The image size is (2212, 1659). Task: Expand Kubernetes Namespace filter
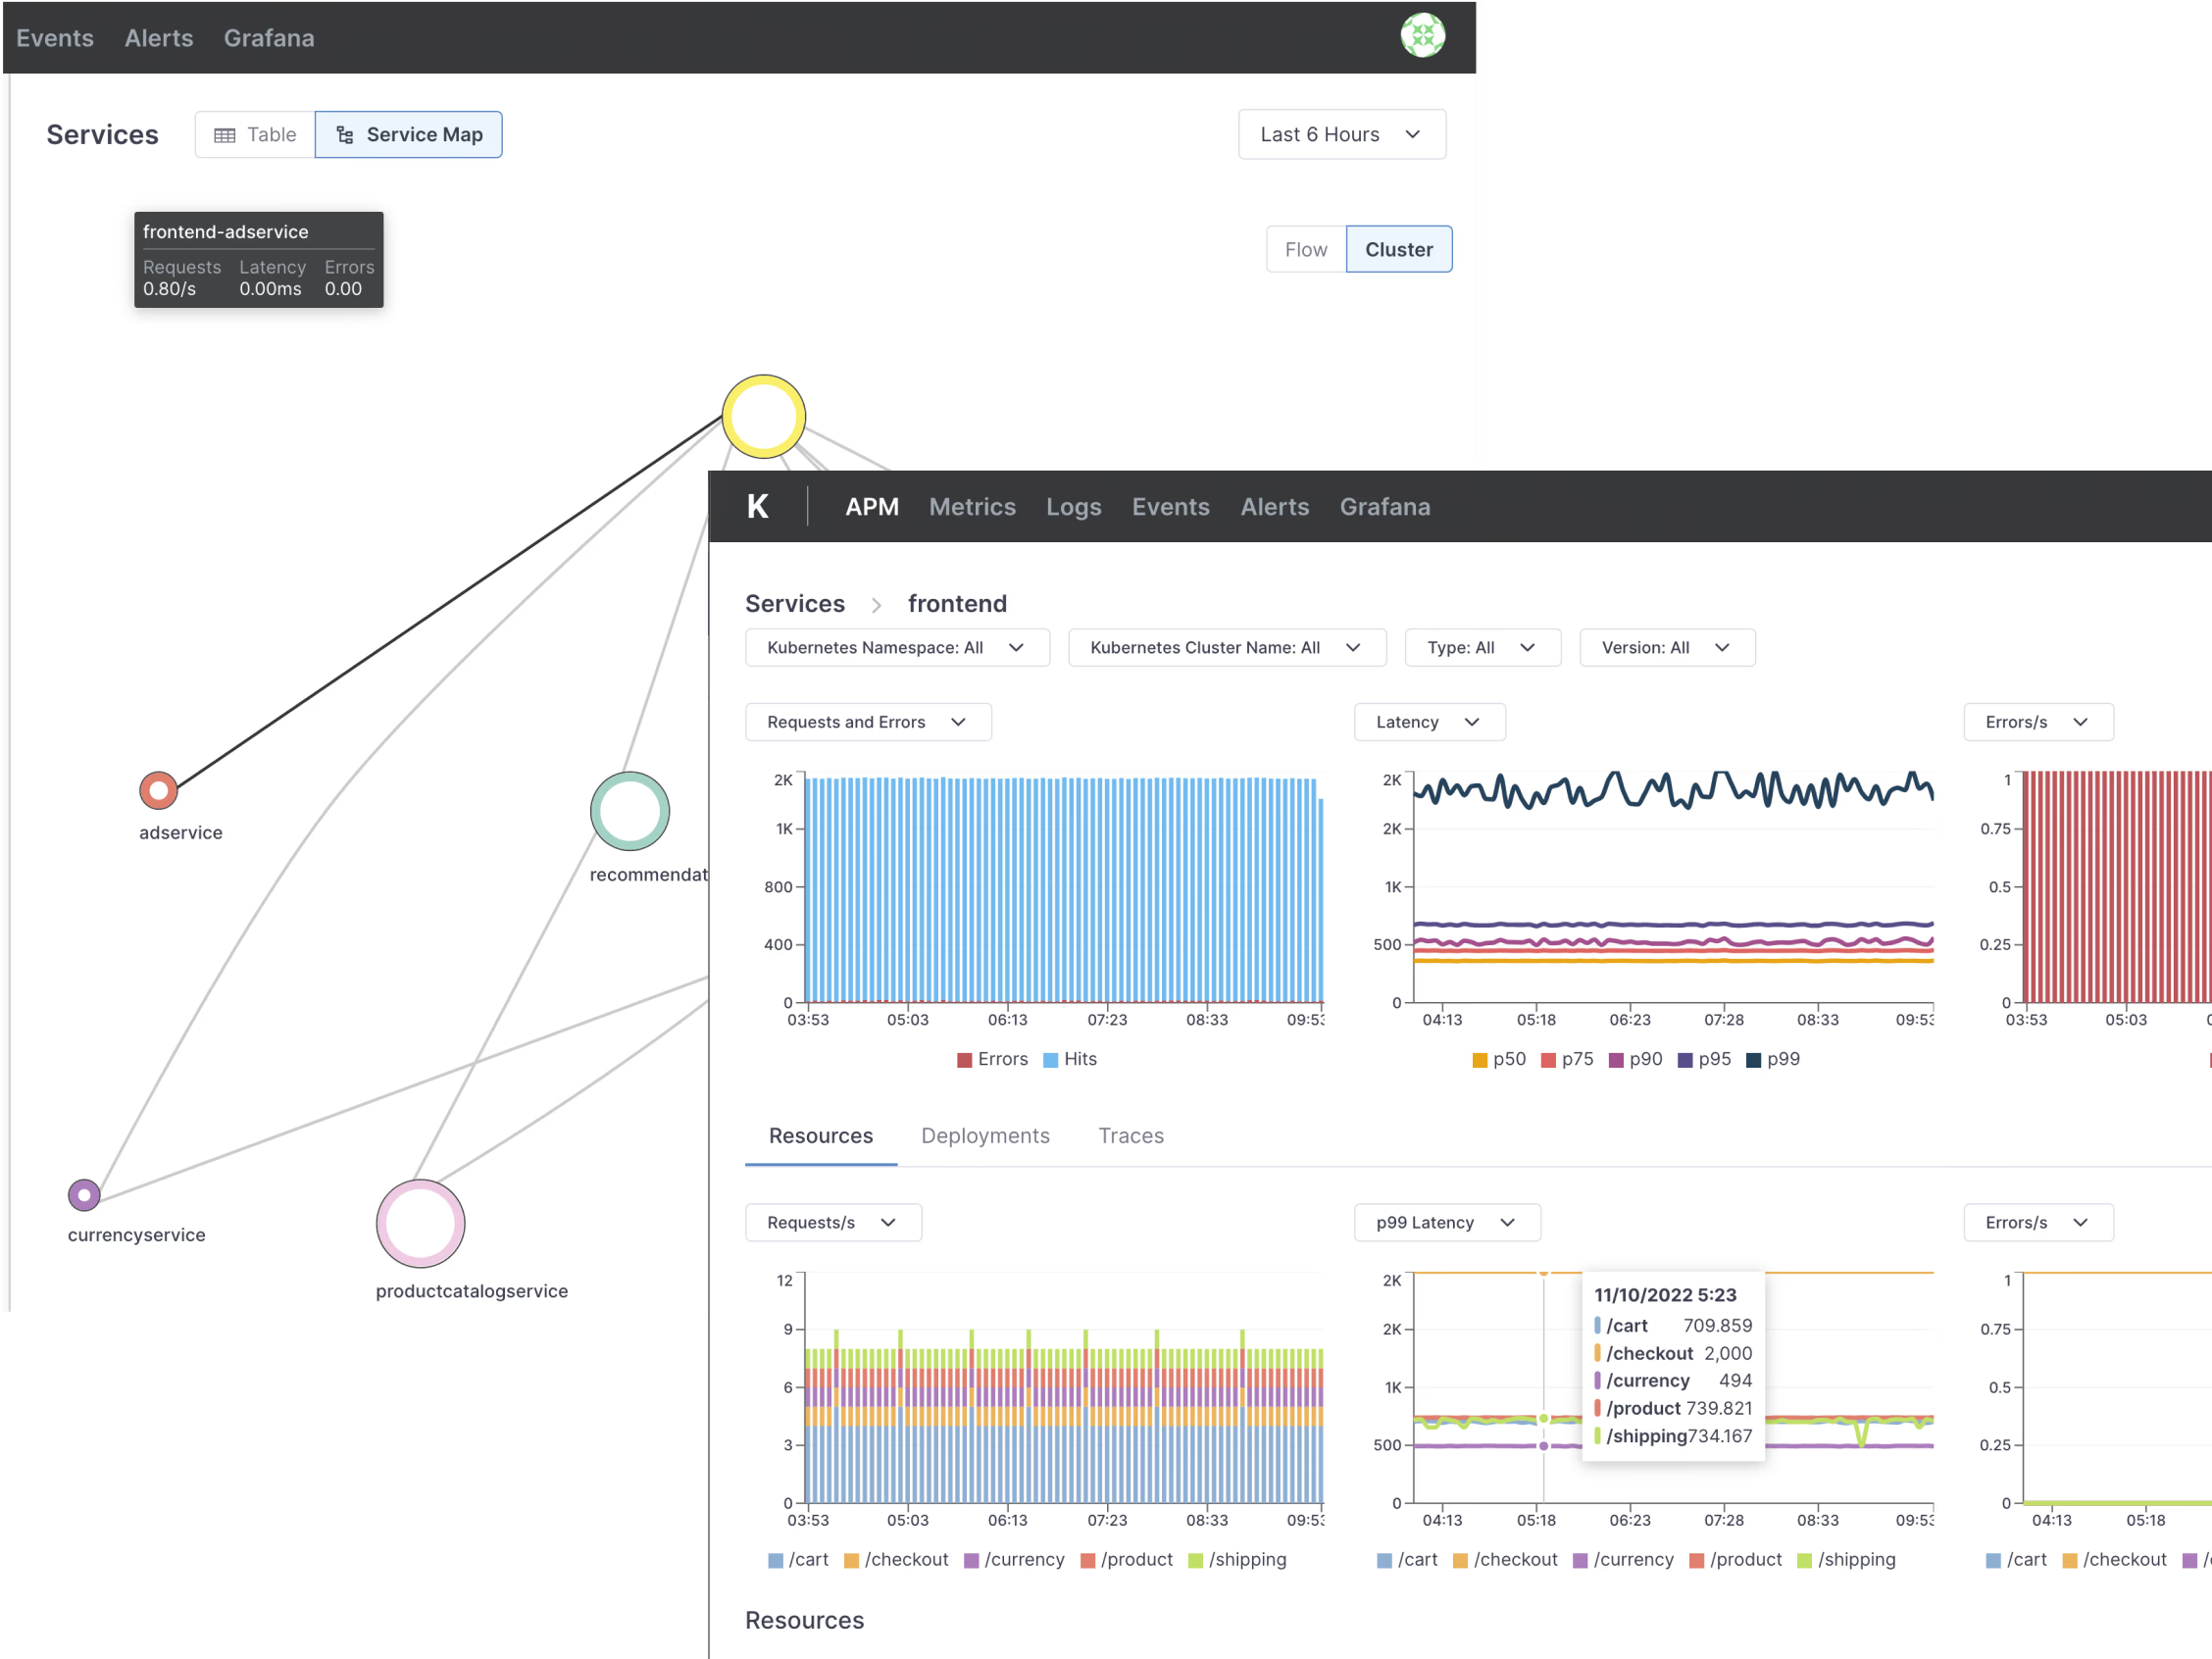(x=897, y=647)
